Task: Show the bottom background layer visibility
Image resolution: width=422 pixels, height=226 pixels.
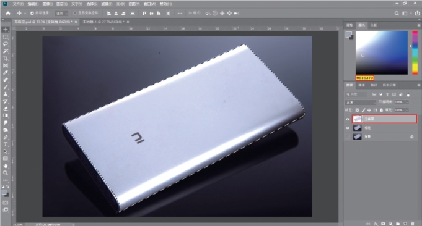Action: pos(348,136)
